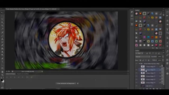Open the status bar Doc info arrow

tap(42, 72)
